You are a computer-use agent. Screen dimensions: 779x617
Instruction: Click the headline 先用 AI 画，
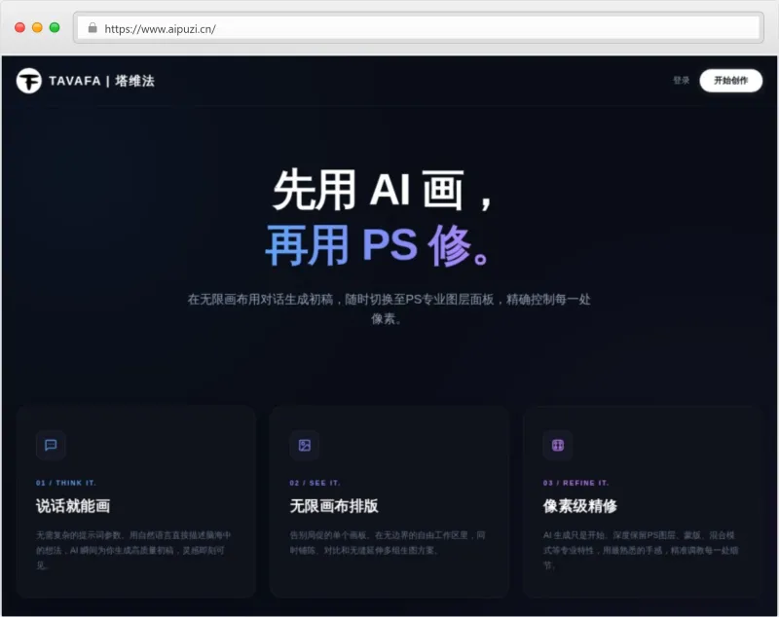tap(383, 190)
